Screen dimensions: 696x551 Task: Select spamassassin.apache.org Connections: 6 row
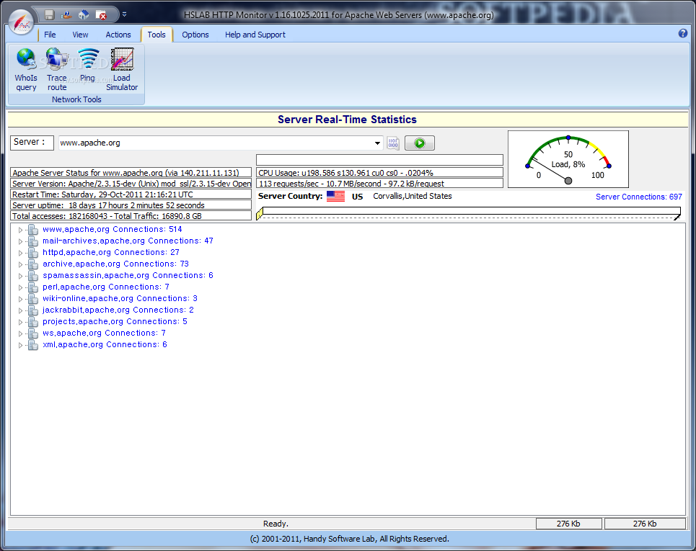coord(128,275)
